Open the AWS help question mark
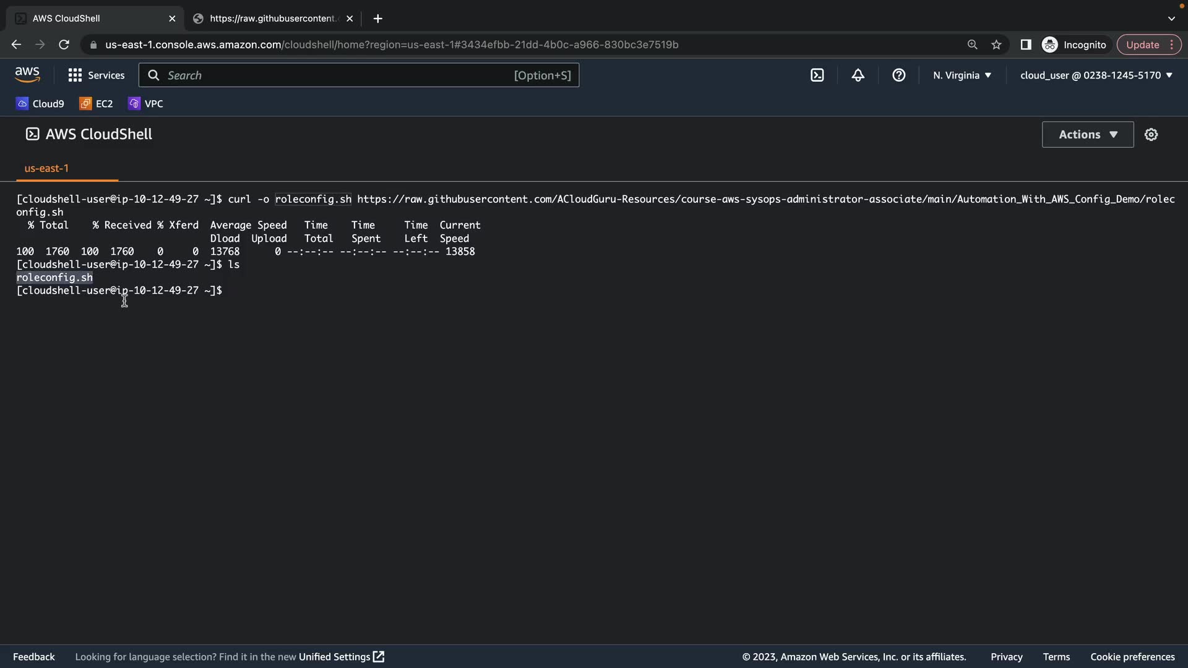 (898, 75)
